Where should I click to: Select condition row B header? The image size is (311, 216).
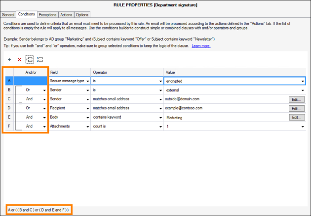pyautogui.click(x=9, y=90)
